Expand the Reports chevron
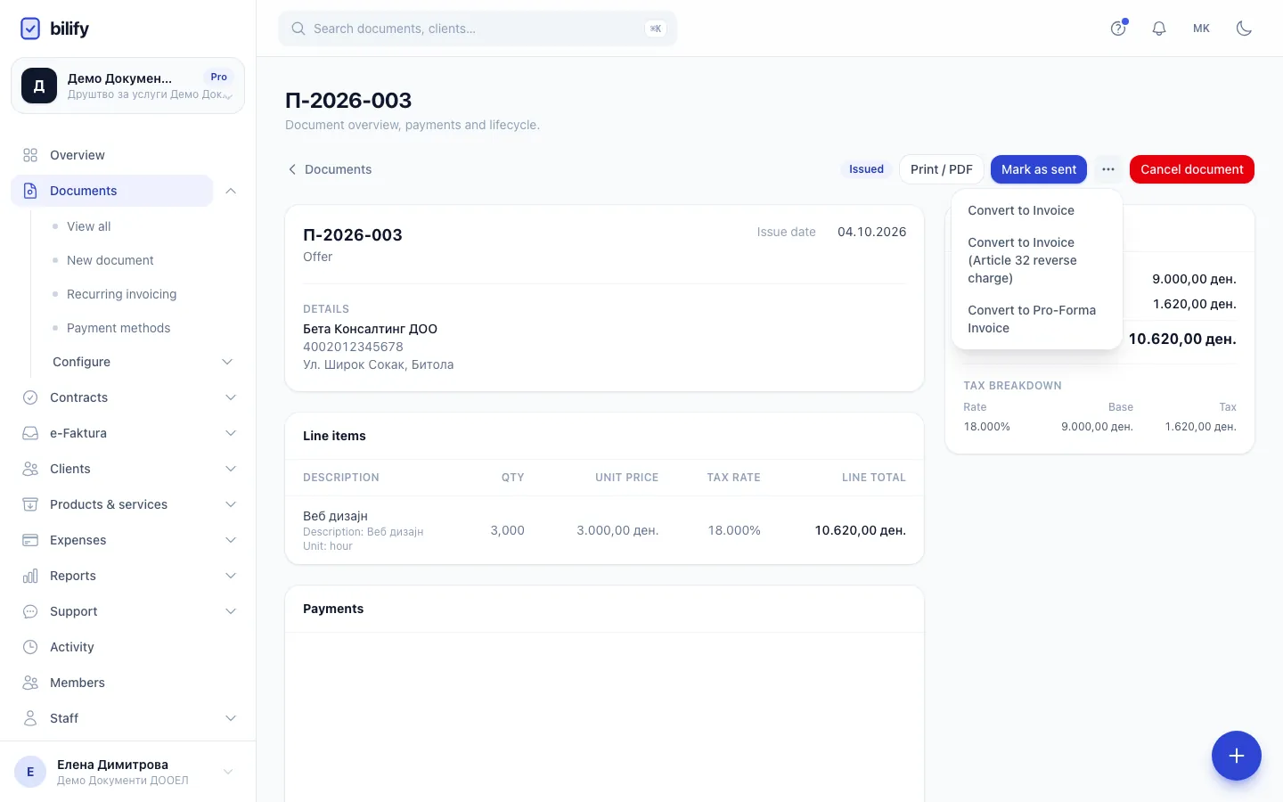 click(231, 576)
